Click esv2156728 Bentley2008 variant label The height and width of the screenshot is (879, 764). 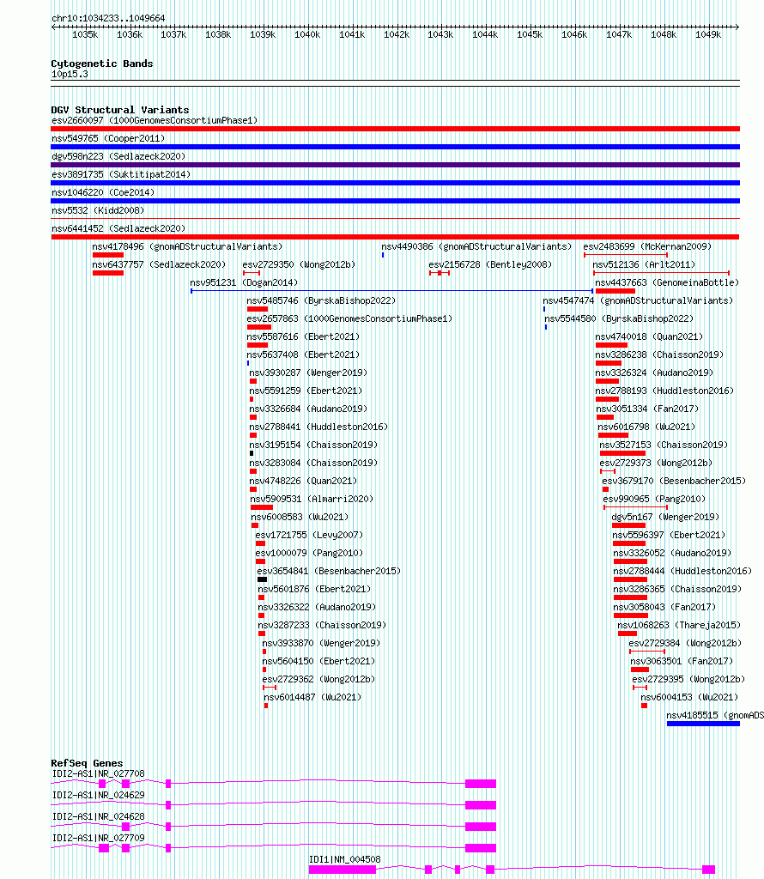[x=490, y=264]
